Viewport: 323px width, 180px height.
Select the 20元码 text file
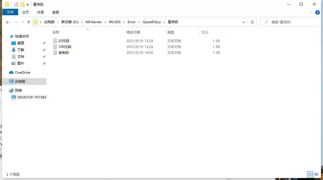coord(64,41)
